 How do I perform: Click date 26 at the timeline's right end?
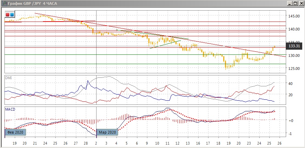[x=279, y=143]
